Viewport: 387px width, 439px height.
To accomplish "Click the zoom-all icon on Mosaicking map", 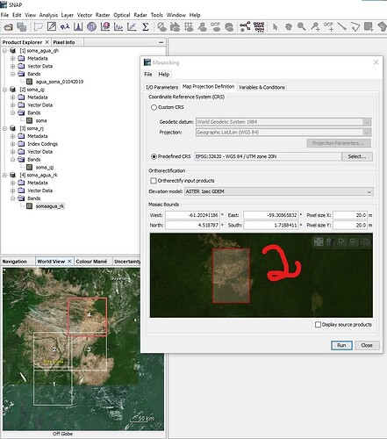I will (319, 241).
